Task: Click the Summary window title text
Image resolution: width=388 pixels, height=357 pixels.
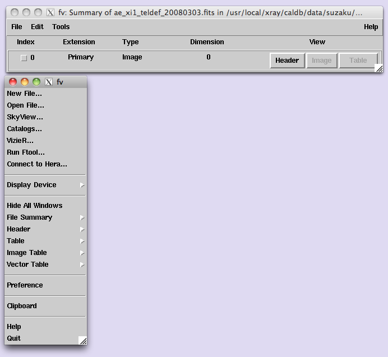Action: coord(210,12)
